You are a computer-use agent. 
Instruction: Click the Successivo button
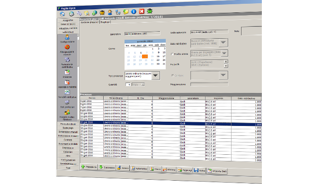coord(107,167)
